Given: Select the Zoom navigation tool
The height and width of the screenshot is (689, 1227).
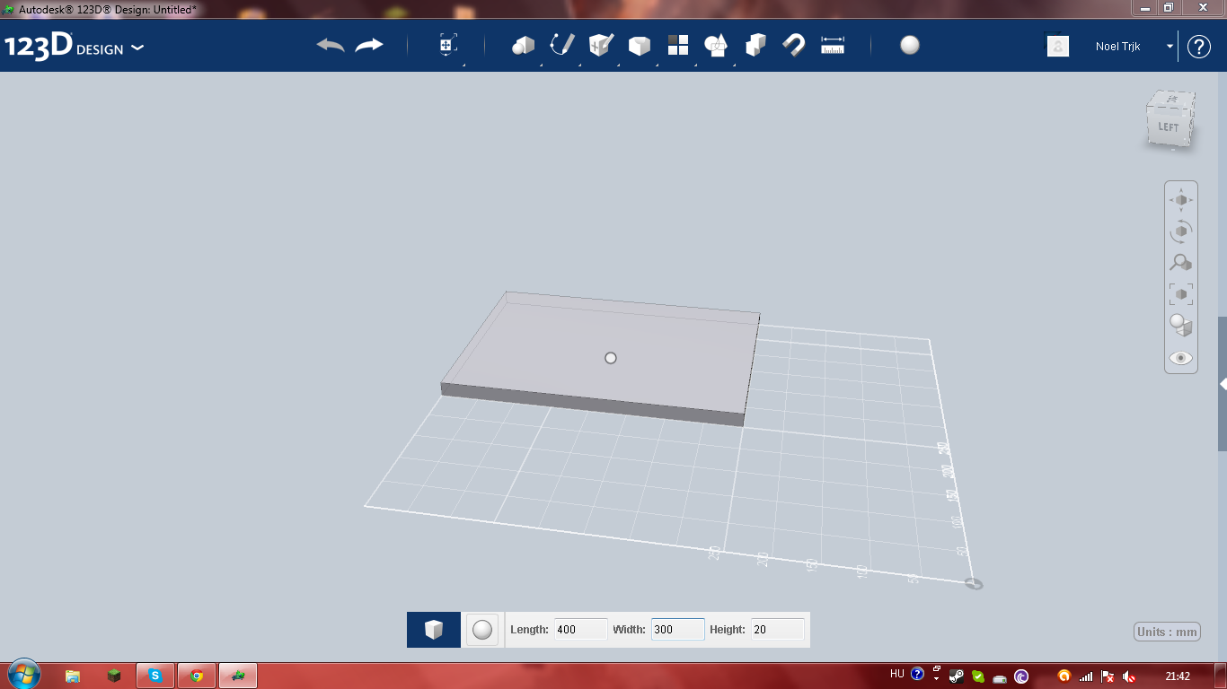Looking at the screenshot, I should pos(1181,263).
